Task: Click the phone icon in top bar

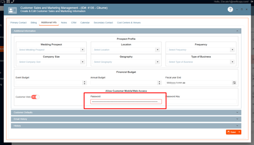Action: 13,1
